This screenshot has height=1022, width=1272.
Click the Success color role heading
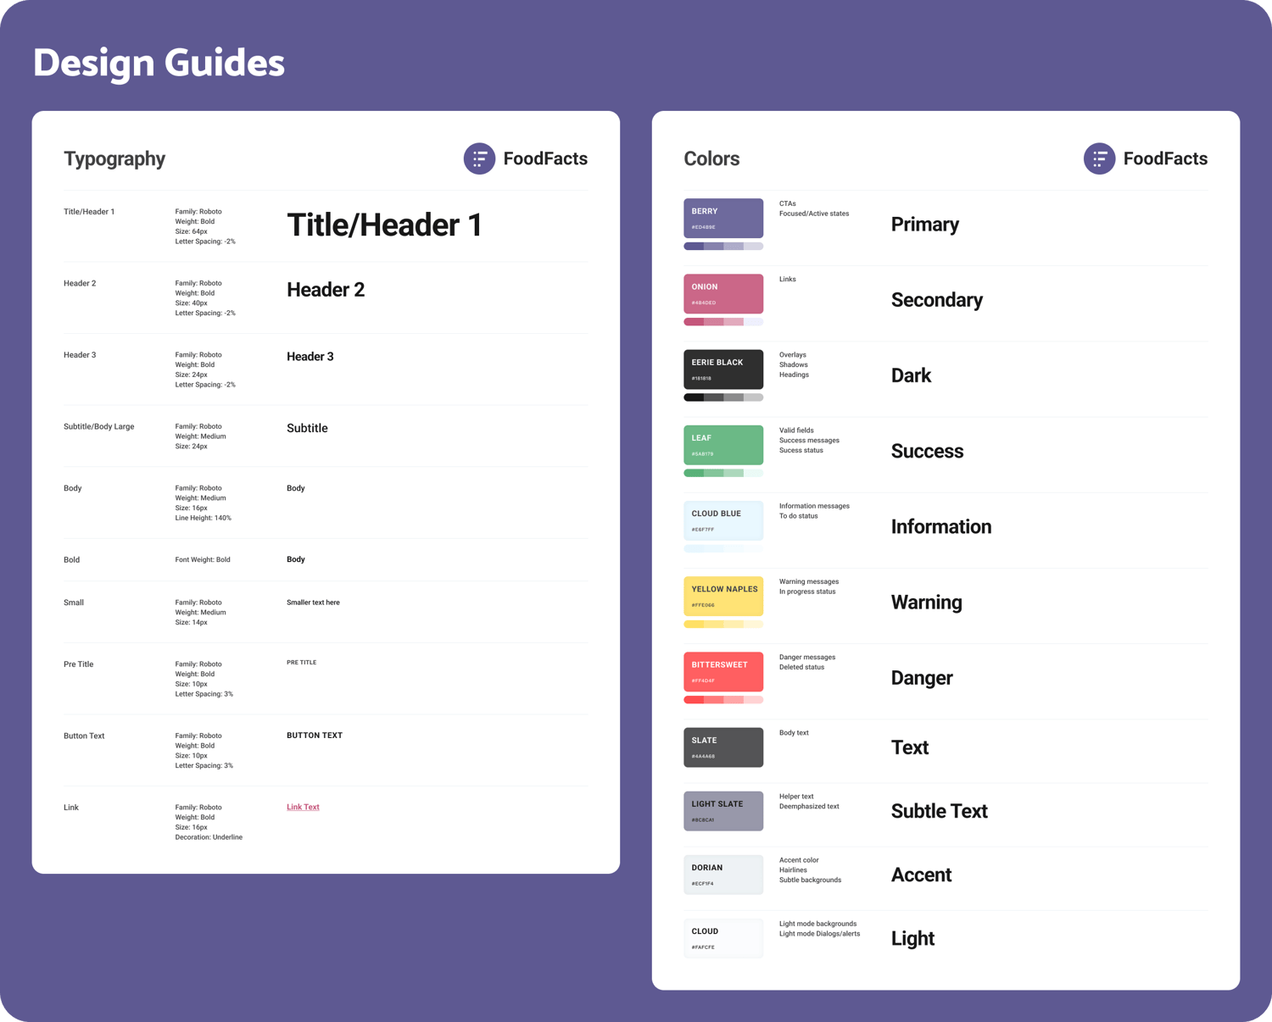point(927,451)
